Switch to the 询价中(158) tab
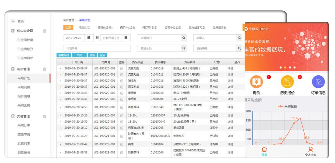The height and width of the screenshot is (163, 335). (x=127, y=28)
